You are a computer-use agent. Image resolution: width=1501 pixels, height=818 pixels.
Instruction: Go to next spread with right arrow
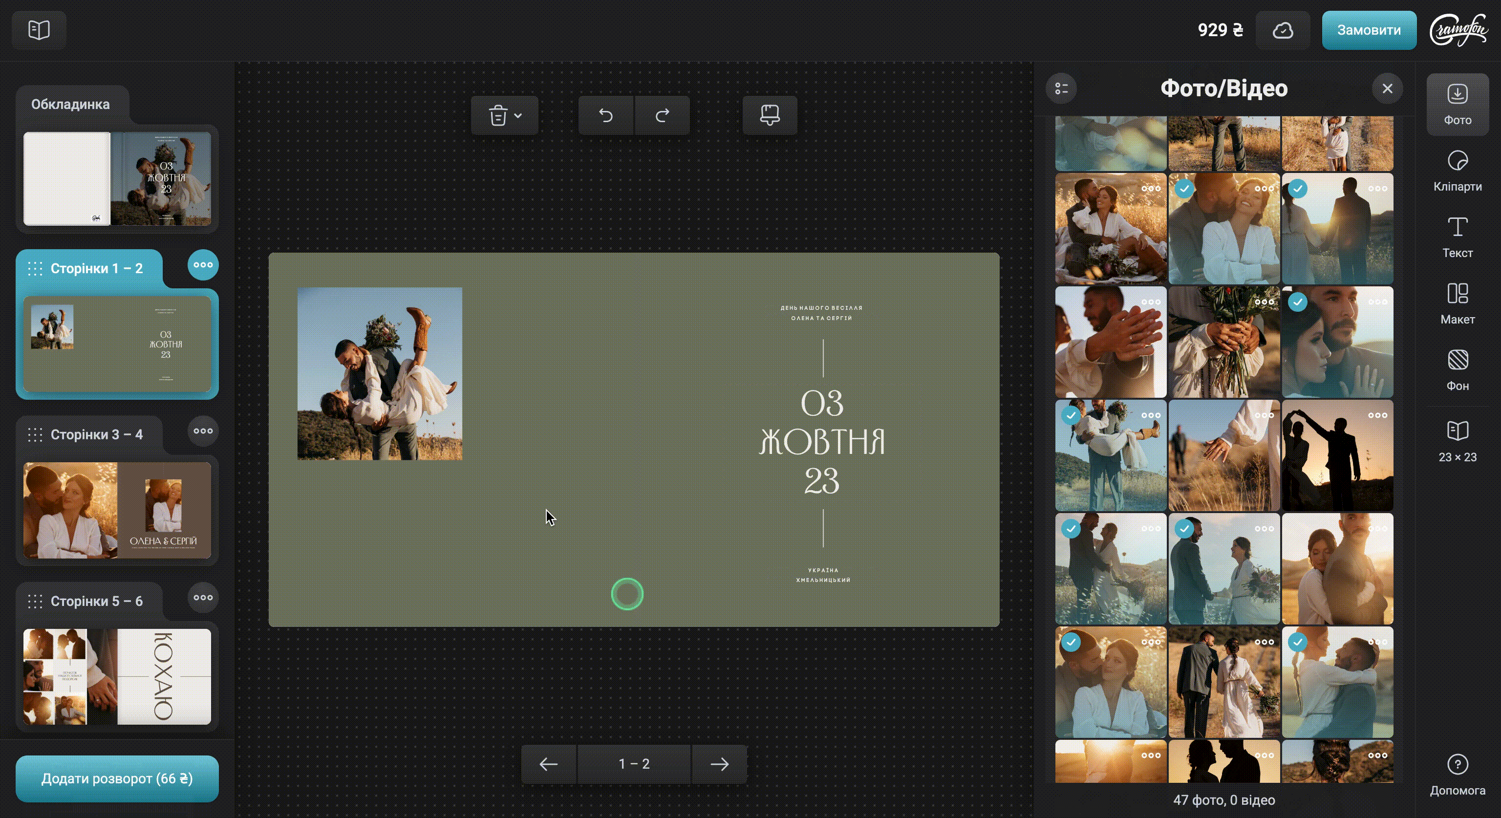(719, 764)
